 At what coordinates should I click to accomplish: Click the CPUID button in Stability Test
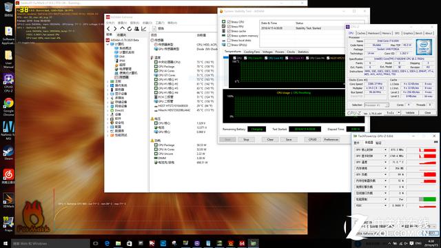(x=313, y=139)
